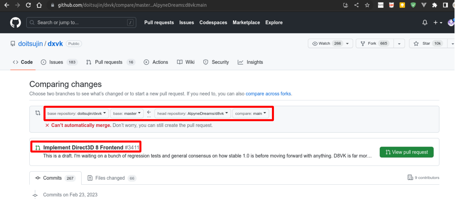Screen dimensions: 456x199
Task: Open base repository doitsujin/dxvk dropdown
Action: pyautogui.click(x=77, y=113)
